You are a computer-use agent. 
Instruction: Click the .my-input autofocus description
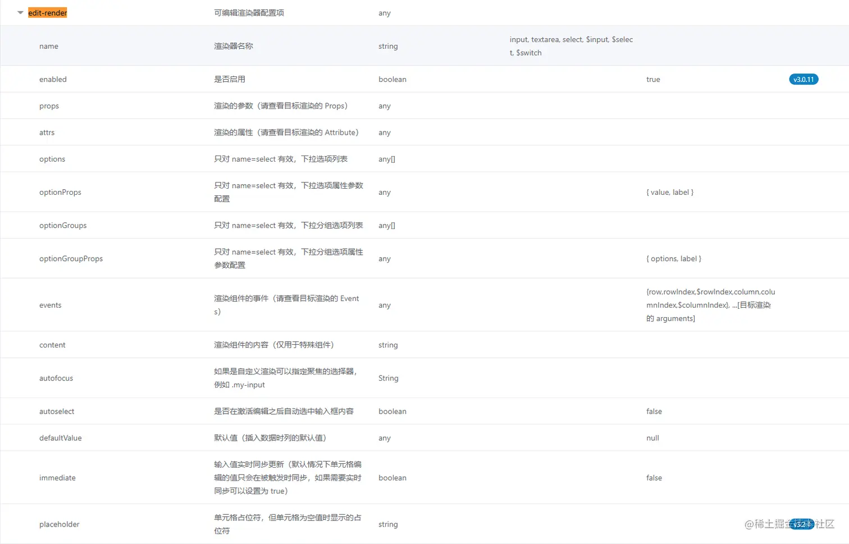(x=286, y=378)
